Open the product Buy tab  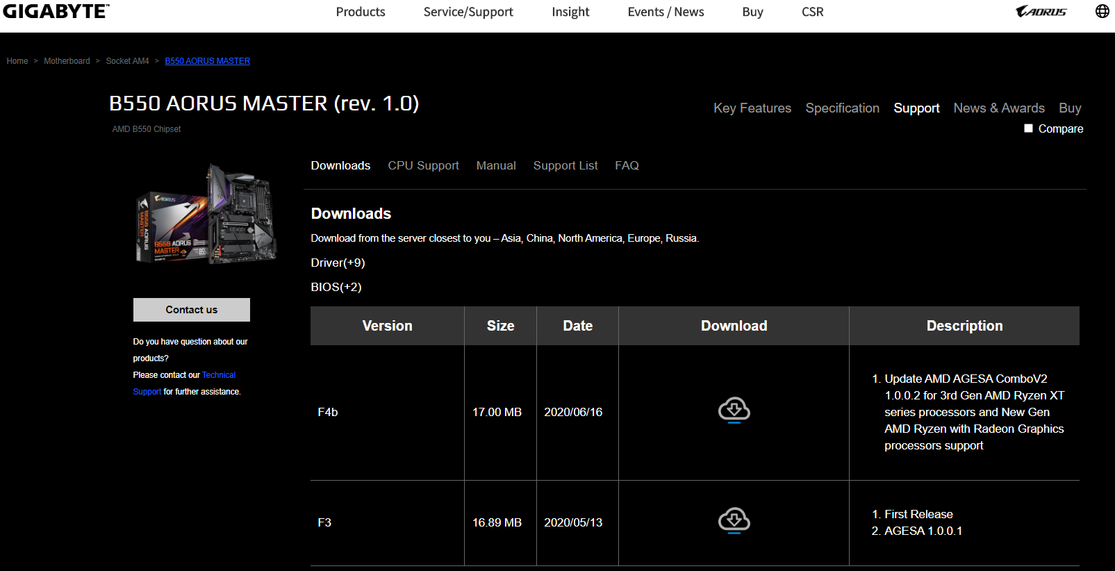pyautogui.click(x=1070, y=108)
